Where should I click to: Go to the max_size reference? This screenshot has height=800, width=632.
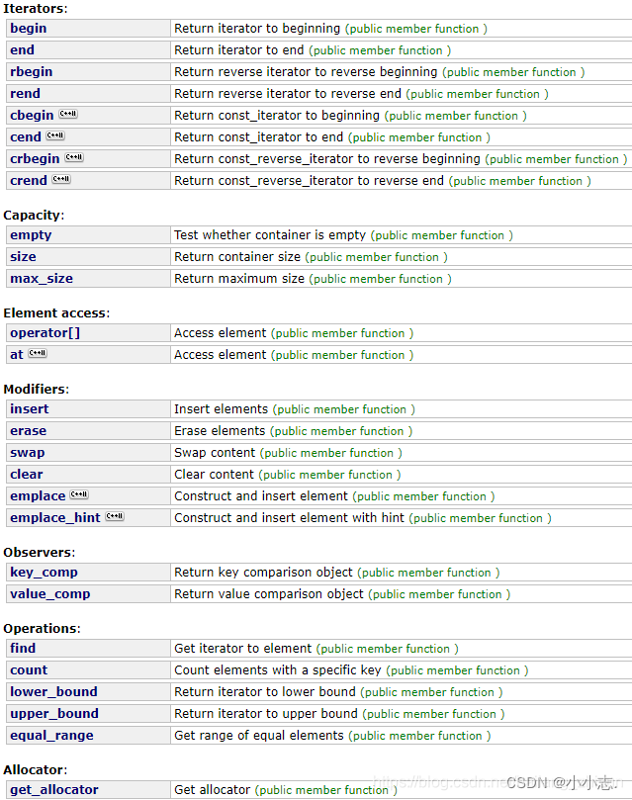[42, 278]
